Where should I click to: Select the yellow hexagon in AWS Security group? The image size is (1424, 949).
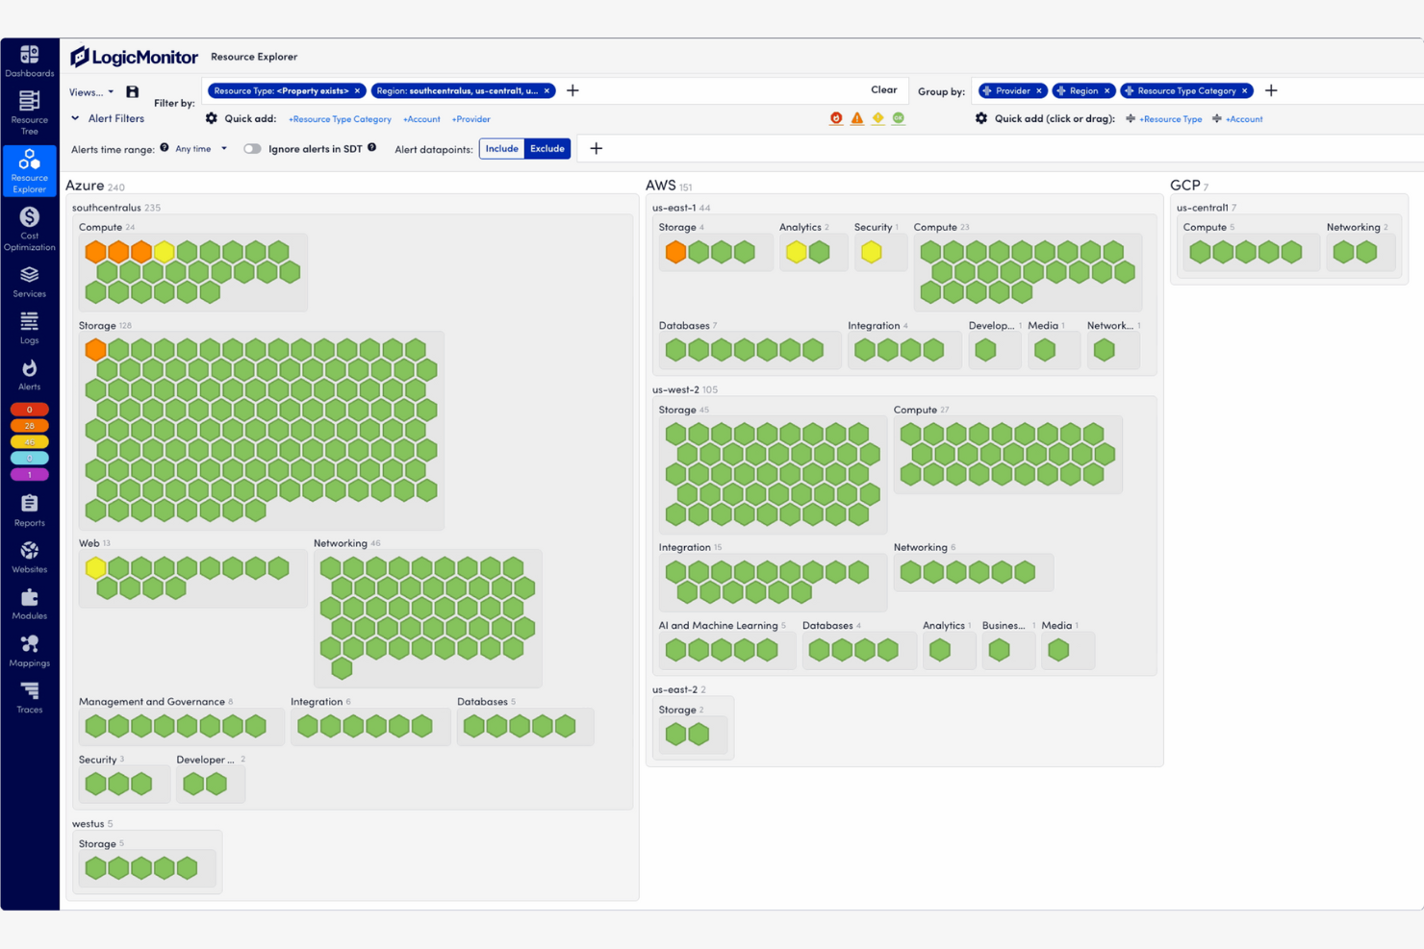[x=871, y=252]
